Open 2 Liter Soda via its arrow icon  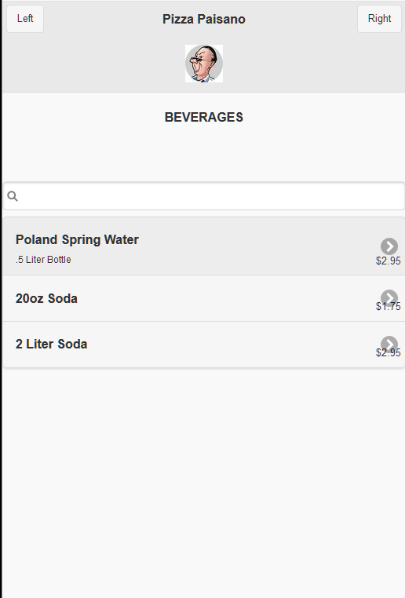pos(389,344)
